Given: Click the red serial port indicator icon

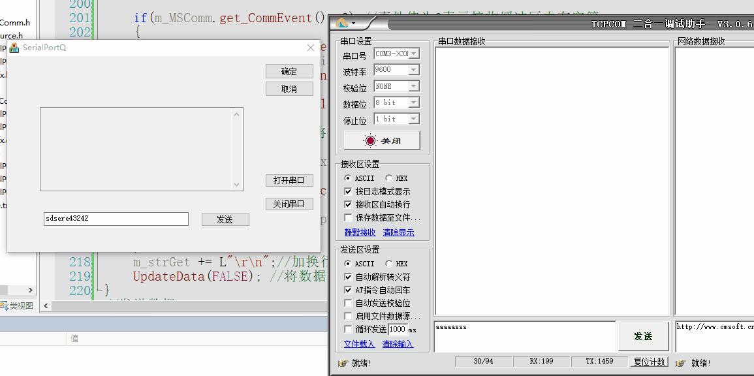Looking at the screenshot, I should click(x=371, y=141).
